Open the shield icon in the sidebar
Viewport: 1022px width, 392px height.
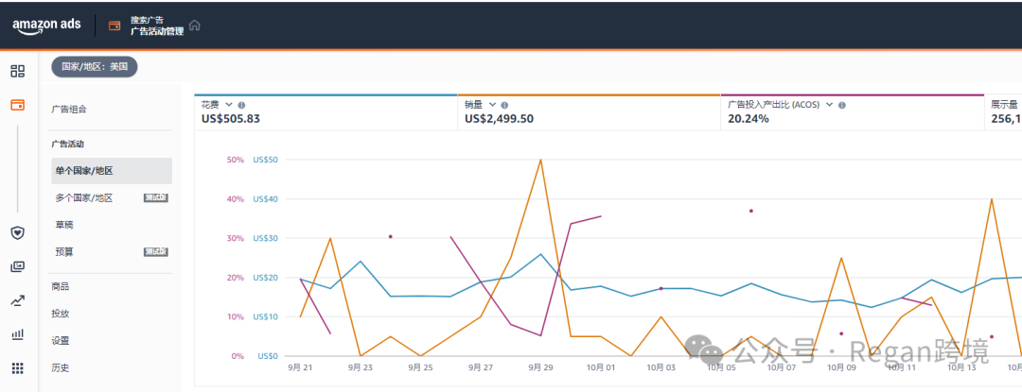pyautogui.click(x=17, y=232)
